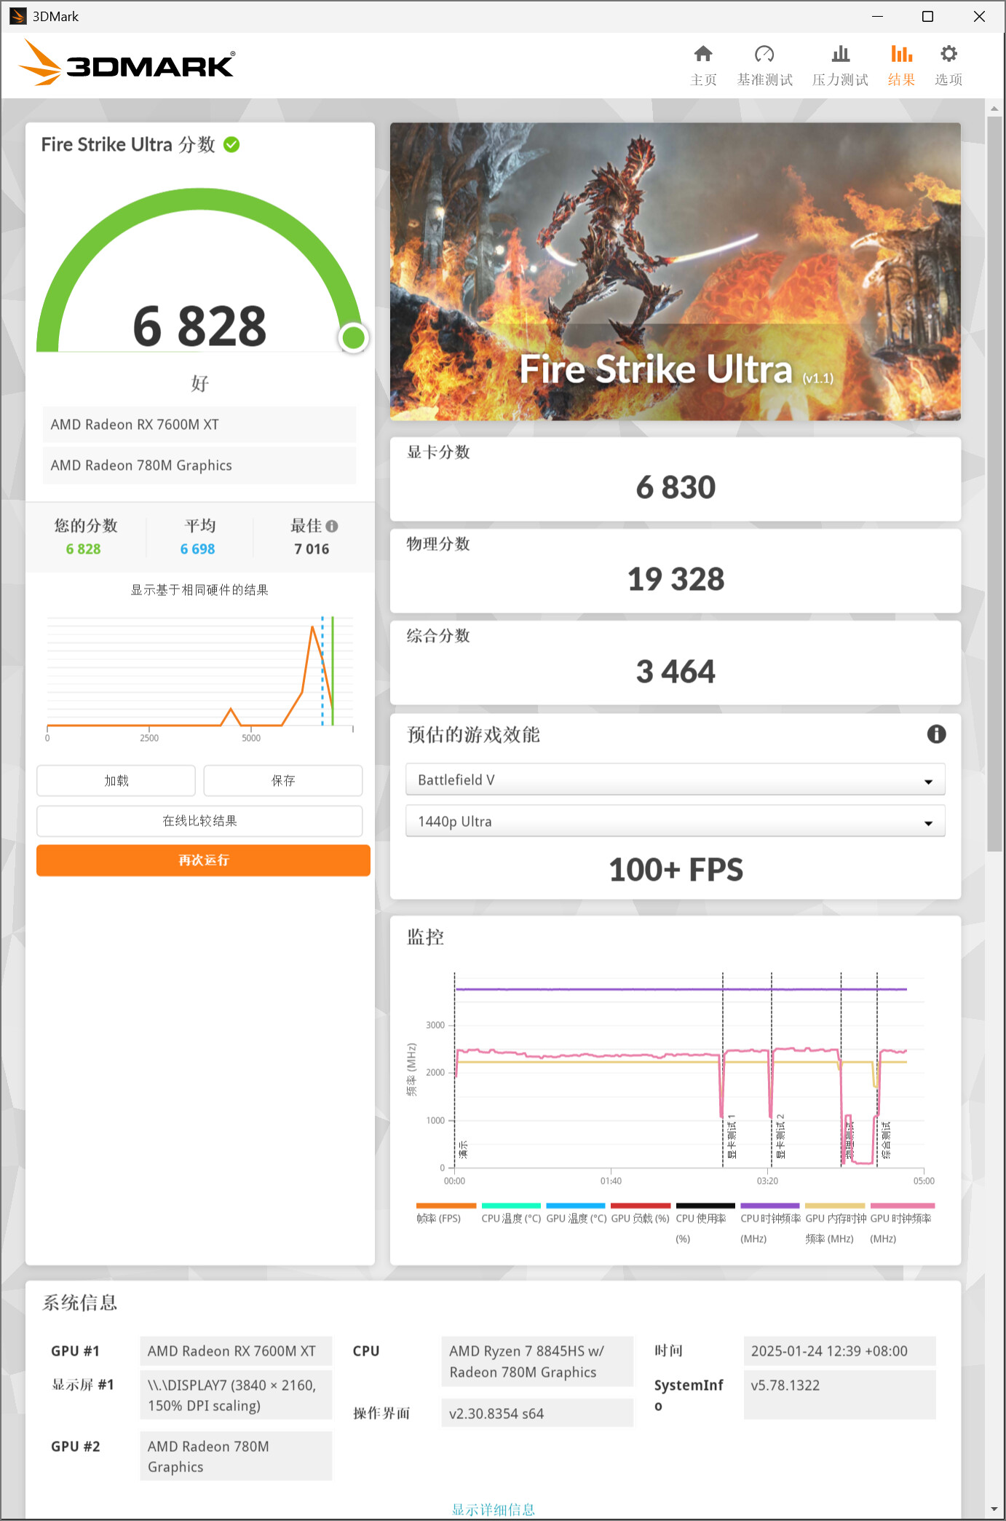Click the 加载 (Load) button

click(116, 781)
